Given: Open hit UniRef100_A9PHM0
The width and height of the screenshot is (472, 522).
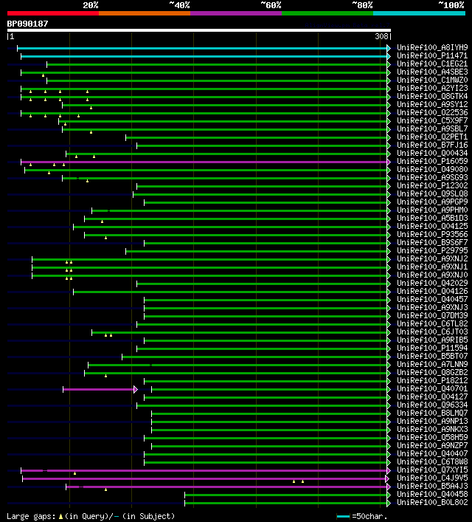Looking at the screenshot, I should [x=432, y=210].
